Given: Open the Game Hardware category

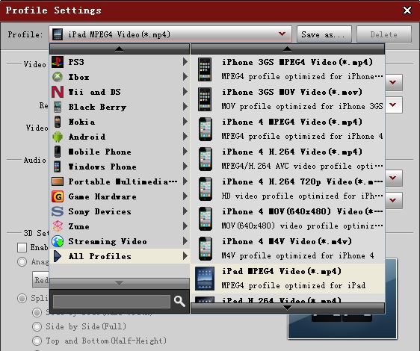Looking at the screenshot, I should pos(120,196).
